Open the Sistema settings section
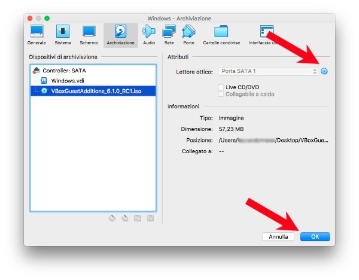The width and height of the screenshot is (359, 280). click(x=63, y=35)
